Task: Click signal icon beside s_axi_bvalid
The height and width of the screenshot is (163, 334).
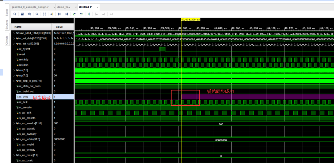Action: tap(17, 161)
